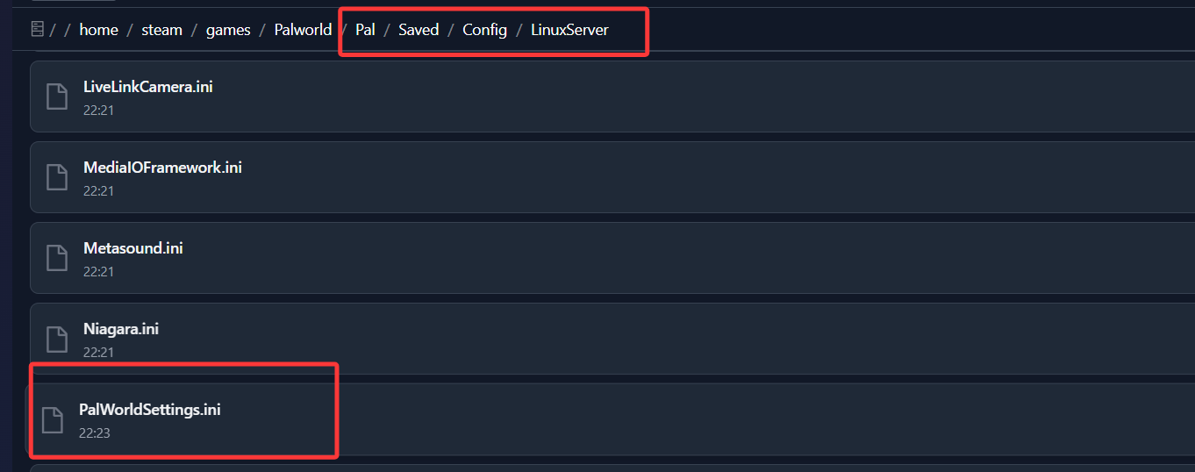1195x472 pixels.
Task: Click the file icon beside LiveLinkCamera.ini
Action: pos(57,97)
